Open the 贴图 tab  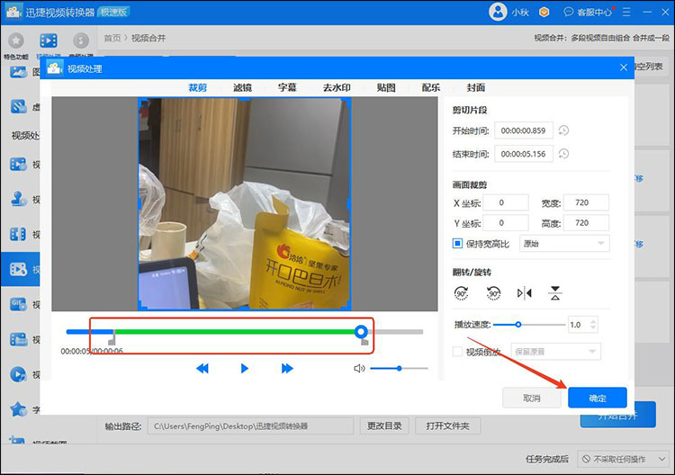pos(386,88)
